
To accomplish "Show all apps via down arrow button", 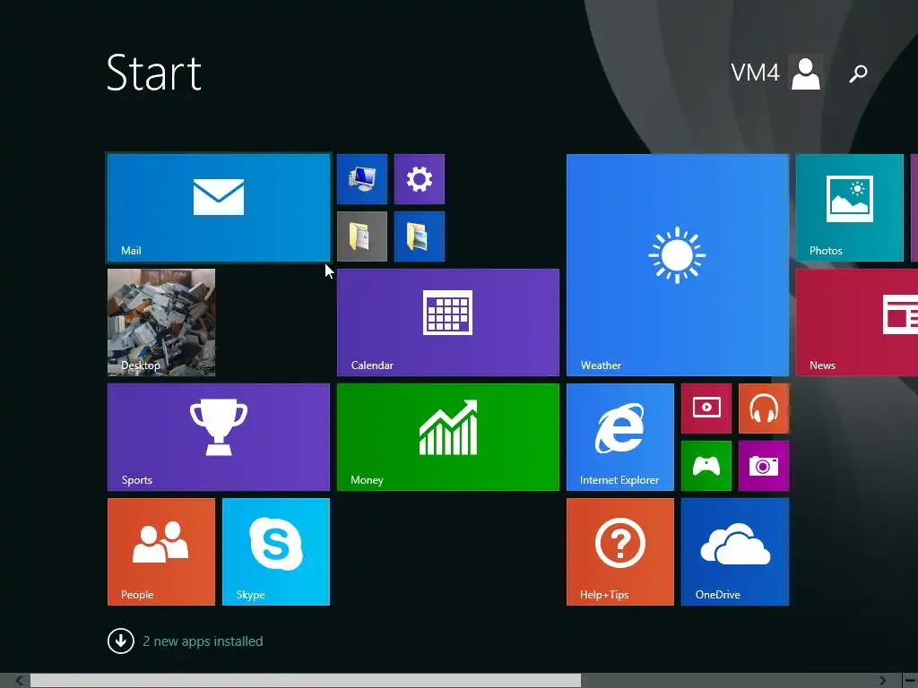I will 121,641.
